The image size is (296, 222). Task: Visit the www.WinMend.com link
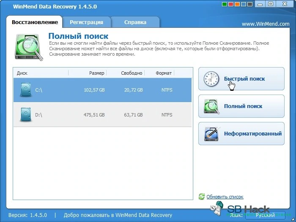click(x=266, y=24)
